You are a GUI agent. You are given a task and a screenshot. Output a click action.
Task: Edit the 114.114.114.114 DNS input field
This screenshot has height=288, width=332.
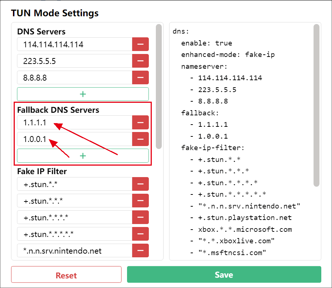[x=75, y=44]
